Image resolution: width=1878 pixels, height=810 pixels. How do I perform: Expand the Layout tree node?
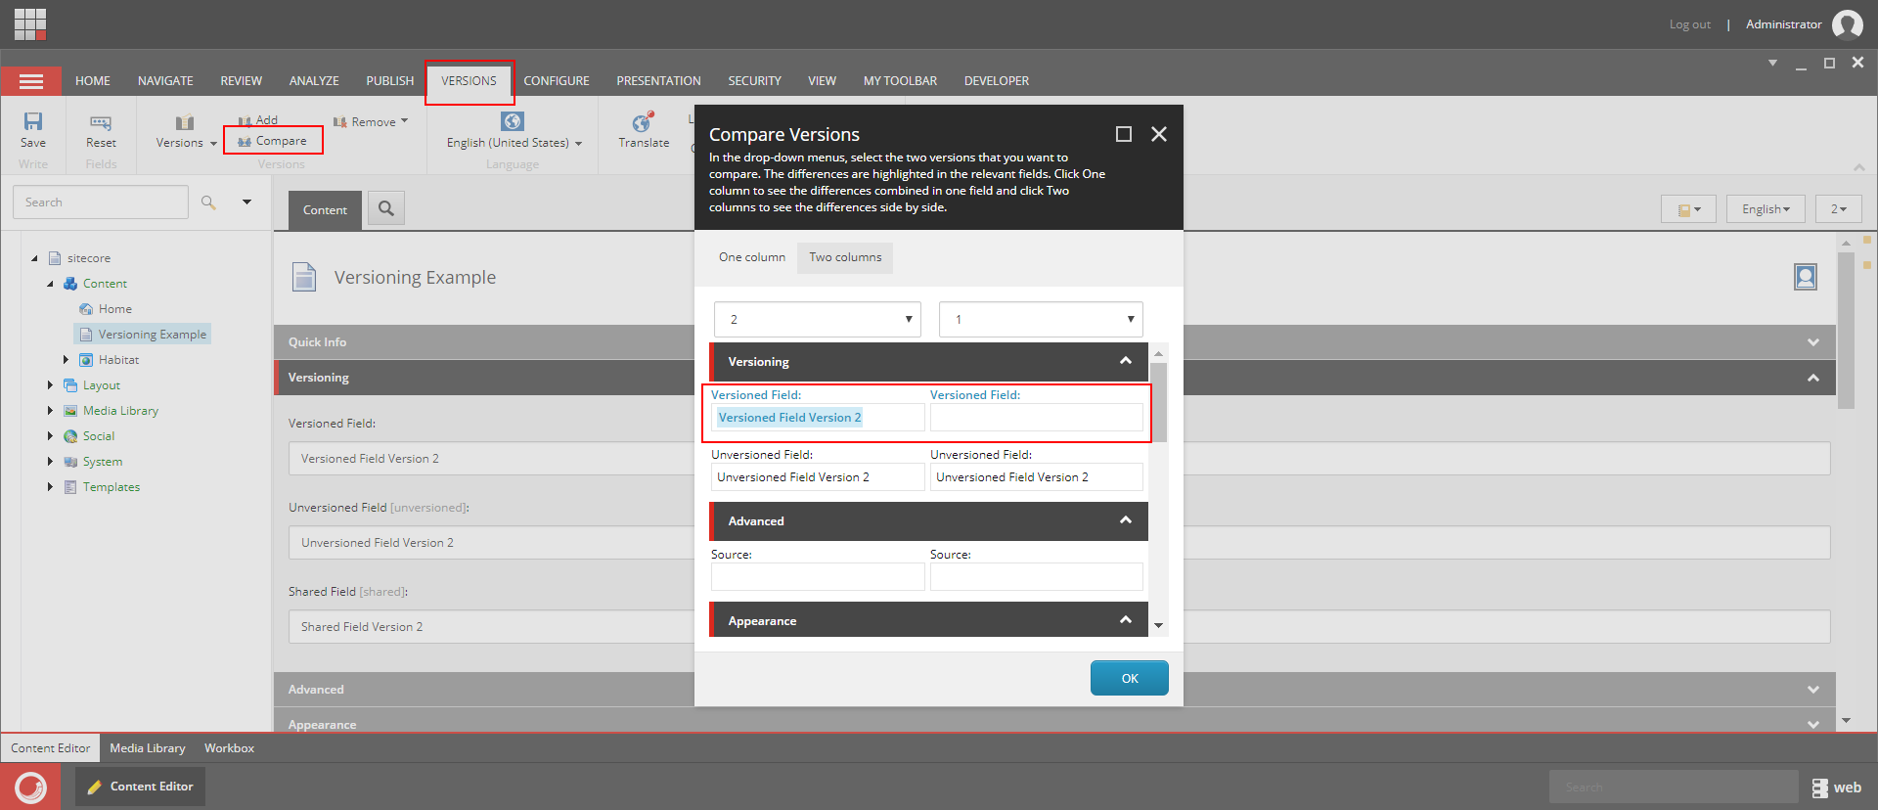click(50, 385)
